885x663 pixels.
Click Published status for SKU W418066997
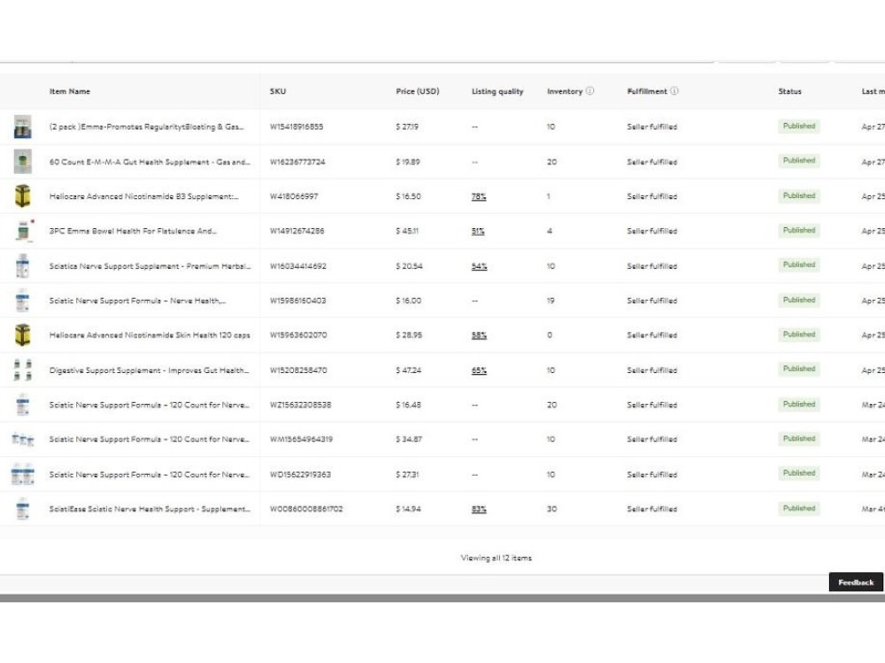(x=798, y=195)
